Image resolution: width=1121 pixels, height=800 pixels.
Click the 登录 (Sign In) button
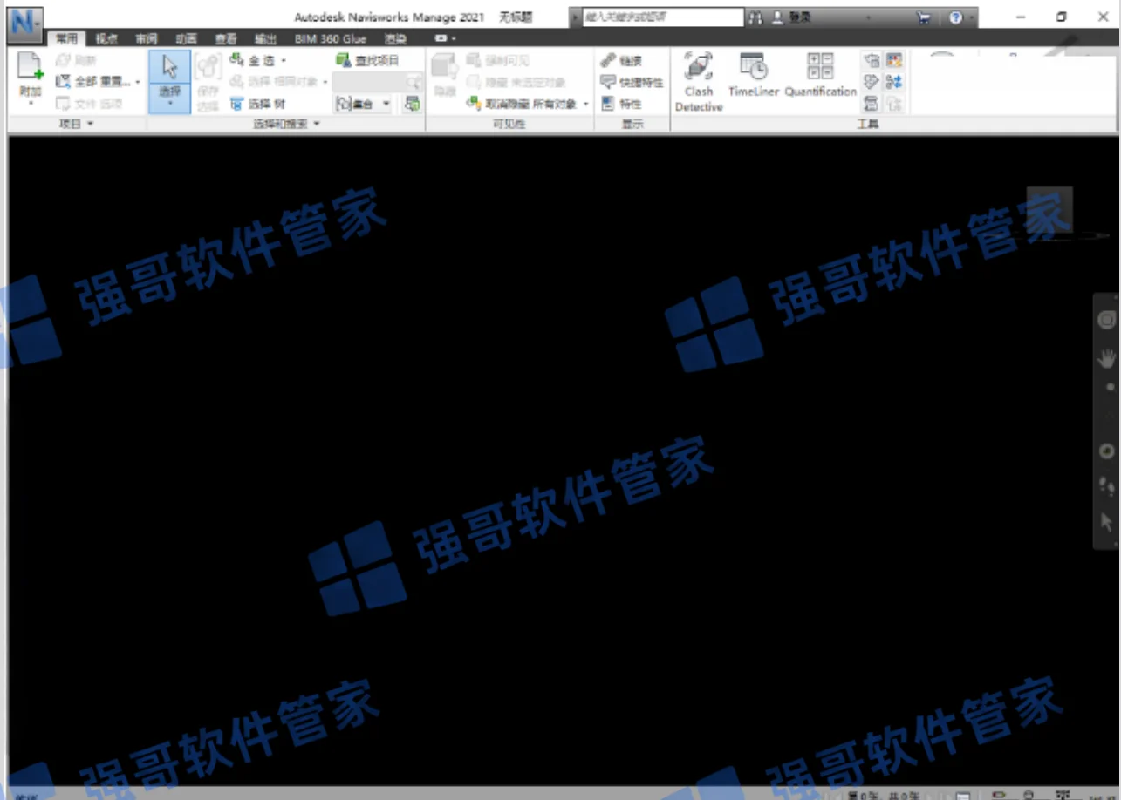tap(791, 17)
